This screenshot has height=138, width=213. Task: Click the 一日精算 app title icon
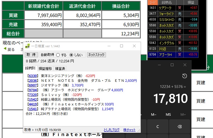(27, 46)
